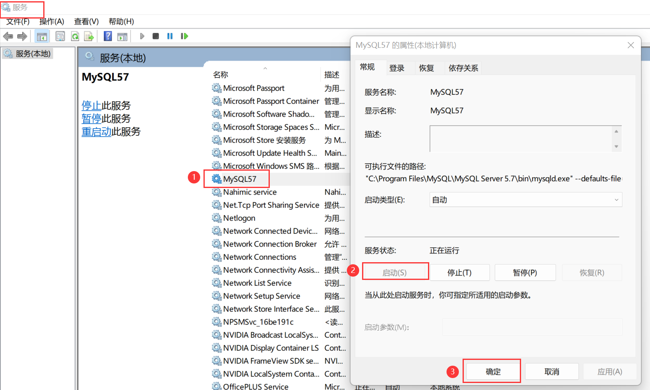Click the Pause Service toolbar icon
This screenshot has width=650, height=390.
(x=170, y=36)
